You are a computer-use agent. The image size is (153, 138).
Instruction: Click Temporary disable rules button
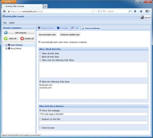[x=70, y=35]
